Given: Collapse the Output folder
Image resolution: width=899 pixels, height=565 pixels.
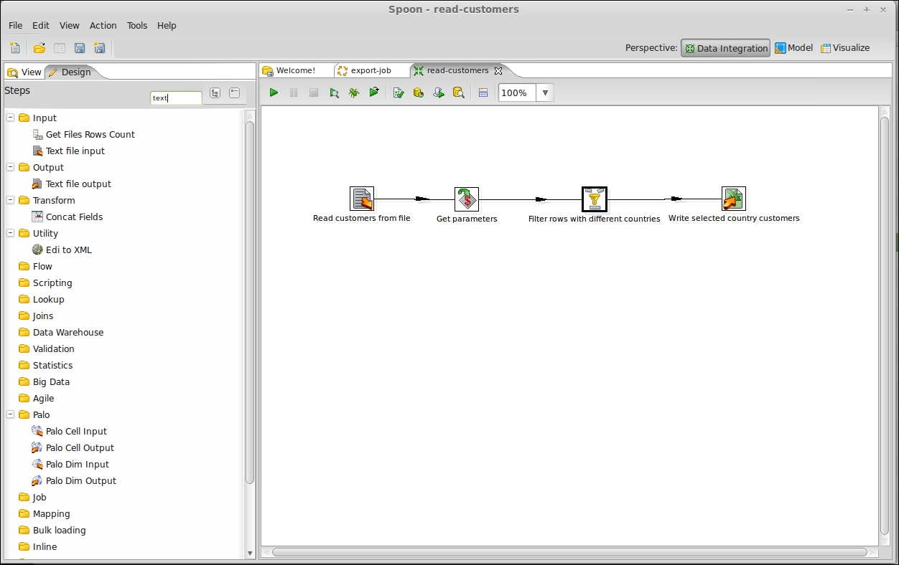Looking at the screenshot, I should coord(11,167).
